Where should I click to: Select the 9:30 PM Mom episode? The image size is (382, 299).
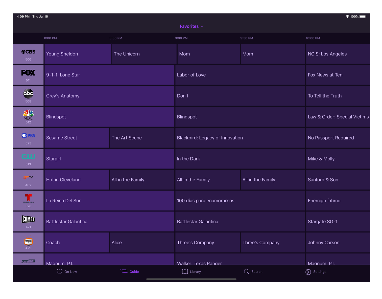pos(273,54)
